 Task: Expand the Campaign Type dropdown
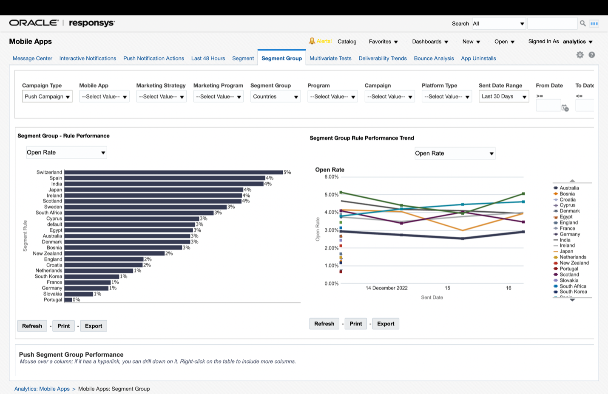pos(47,97)
